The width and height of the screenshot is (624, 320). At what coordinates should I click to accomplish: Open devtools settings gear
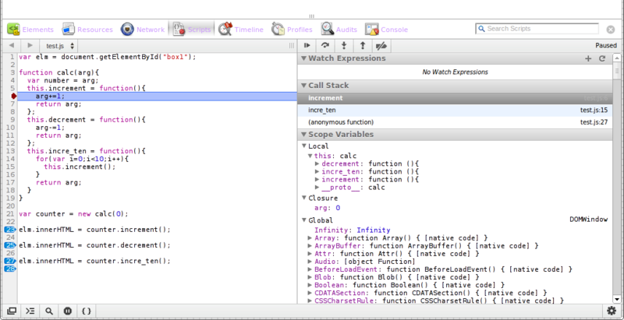pos(612,311)
